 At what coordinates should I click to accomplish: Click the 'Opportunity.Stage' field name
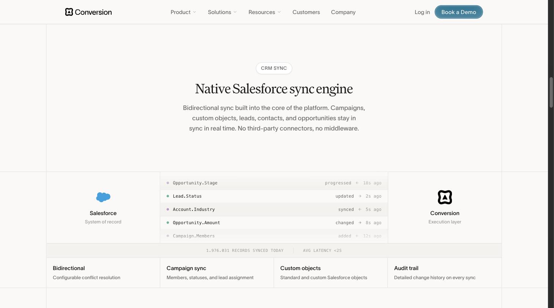point(195,183)
